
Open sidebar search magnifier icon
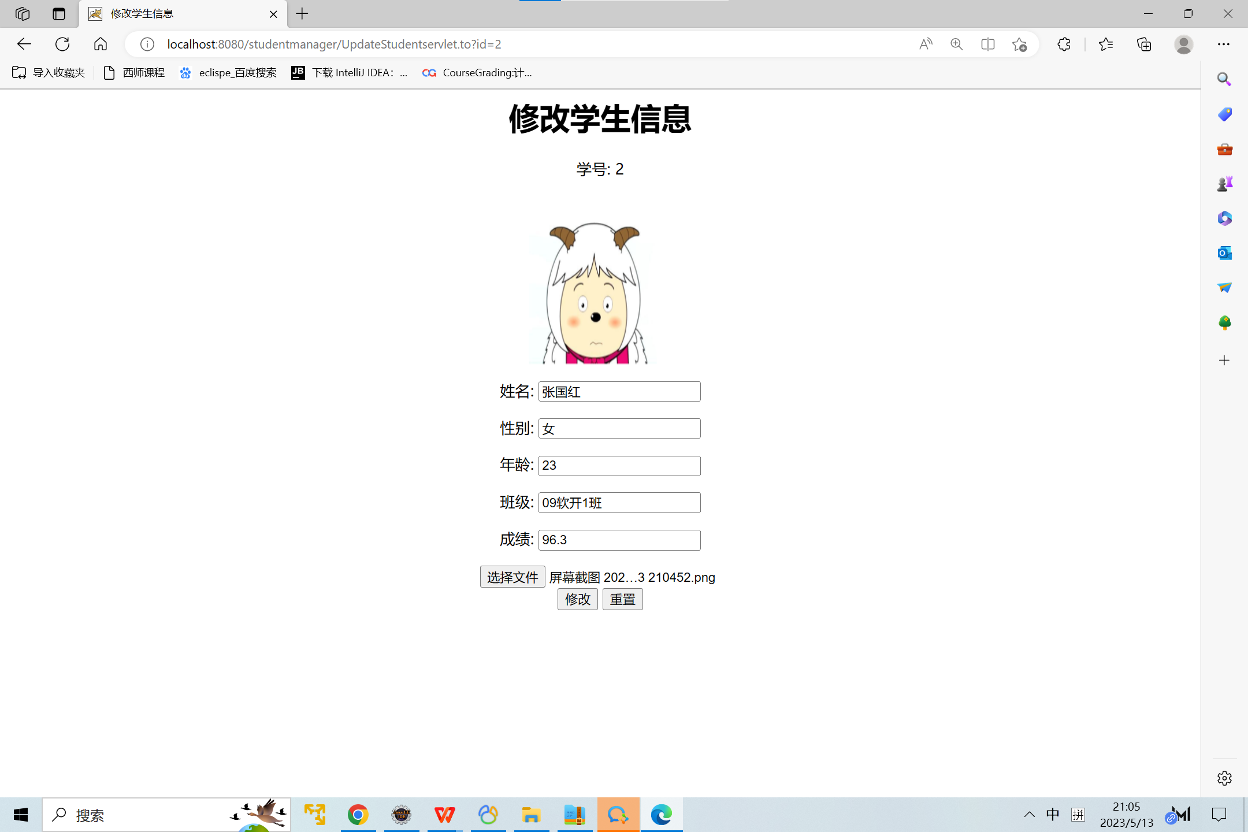pos(1224,79)
